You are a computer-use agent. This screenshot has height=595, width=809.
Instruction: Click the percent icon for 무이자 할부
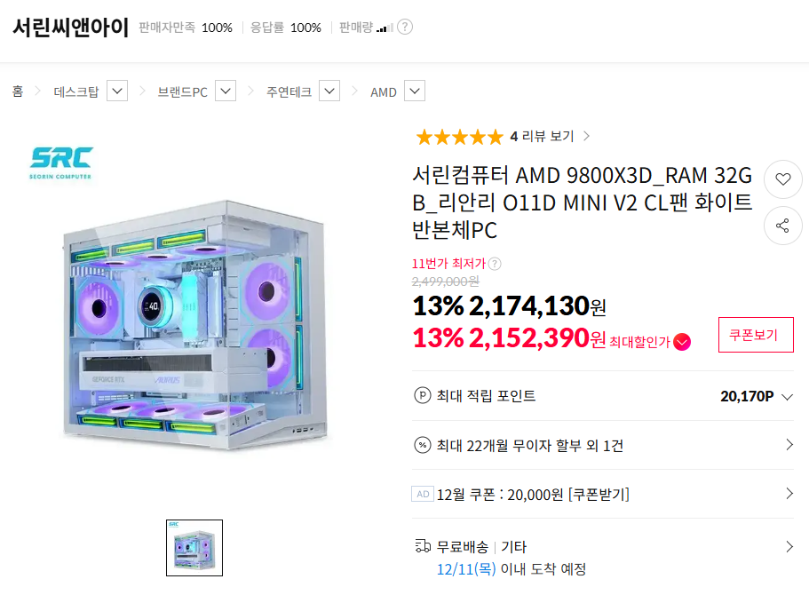point(423,445)
